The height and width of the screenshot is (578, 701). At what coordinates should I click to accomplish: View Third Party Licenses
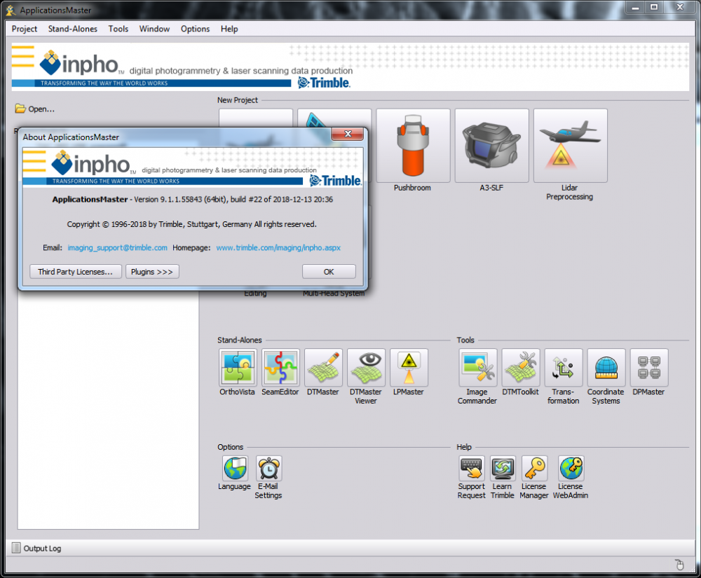coord(75,271)
